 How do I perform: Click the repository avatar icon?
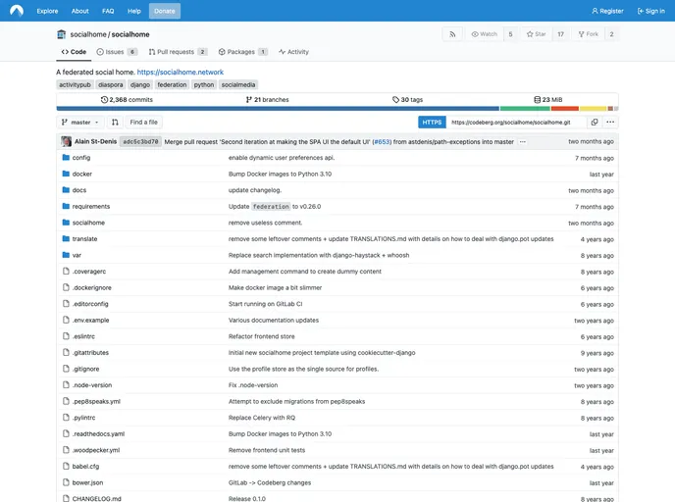pos(61,34)
